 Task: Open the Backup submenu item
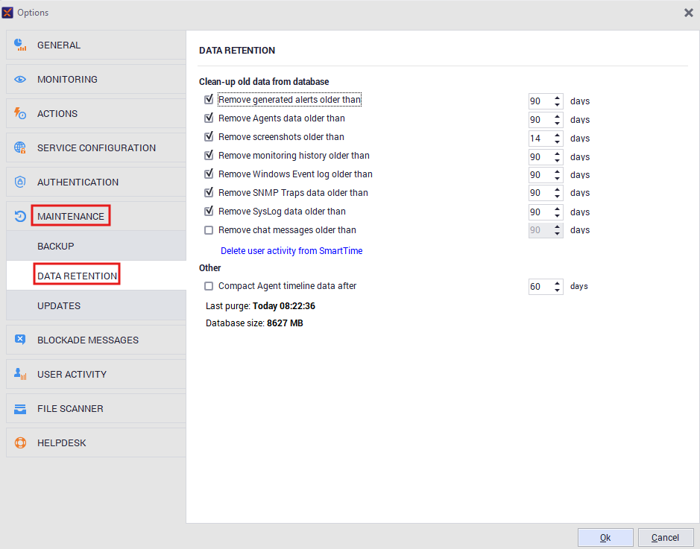[56, 247]
